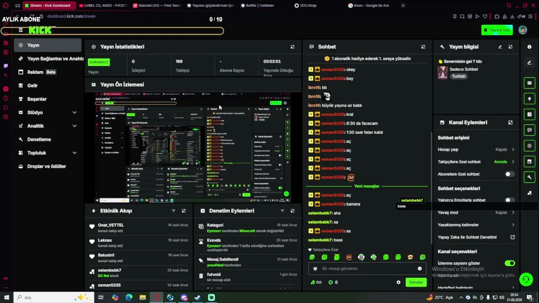Screen dimensions: 539x303
Task: Open Hesap yaşı setting
Action: click(476, 149)
